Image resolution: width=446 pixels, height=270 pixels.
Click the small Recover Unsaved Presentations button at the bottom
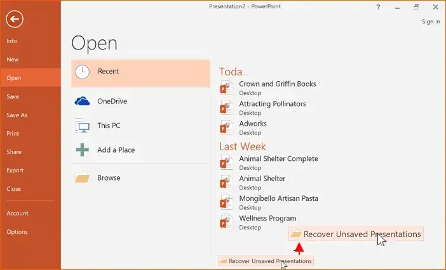click(266, 261)
